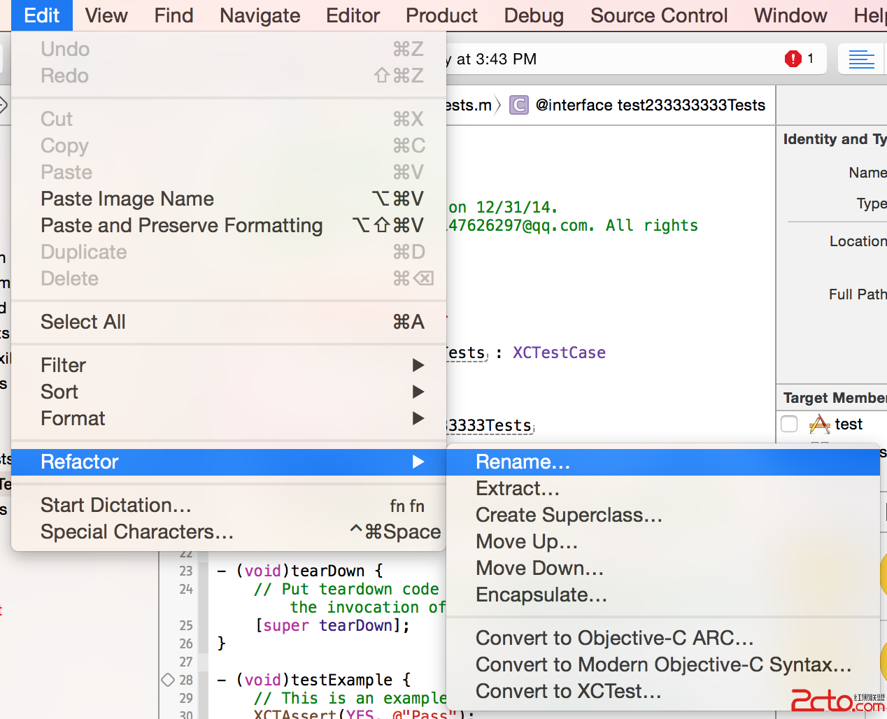Choose Convert to Modern Objective-C Syntax…
The image size is (887, 719).
coord(662,665)
